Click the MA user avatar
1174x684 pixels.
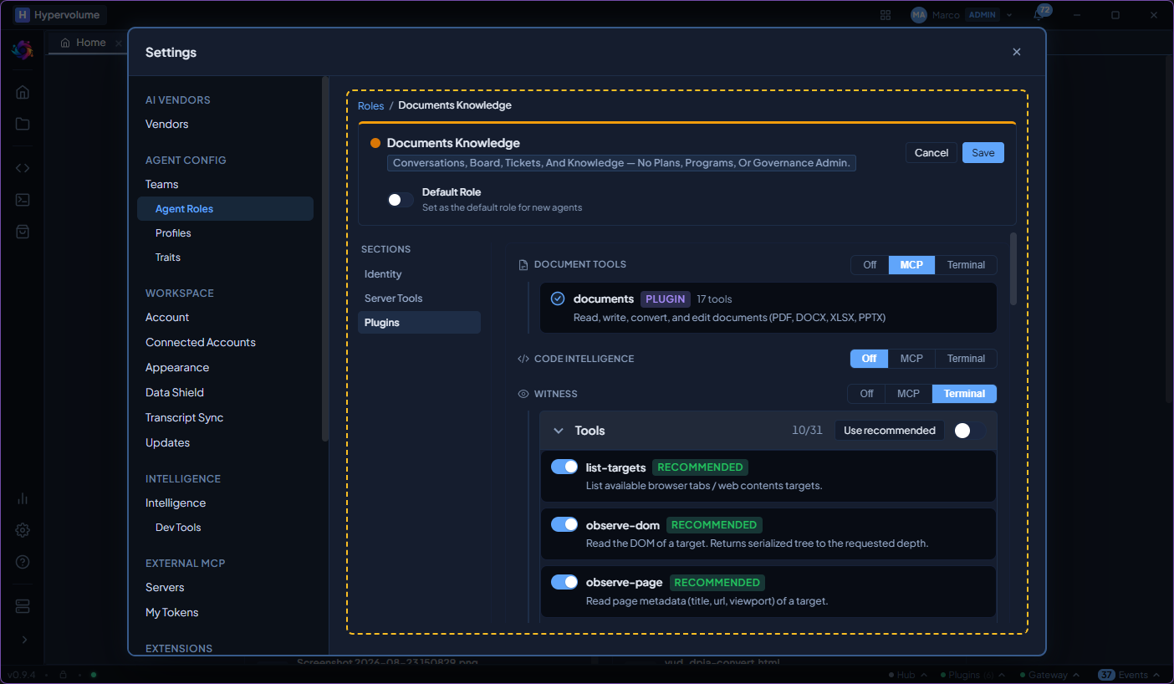(x=919, y=15)
